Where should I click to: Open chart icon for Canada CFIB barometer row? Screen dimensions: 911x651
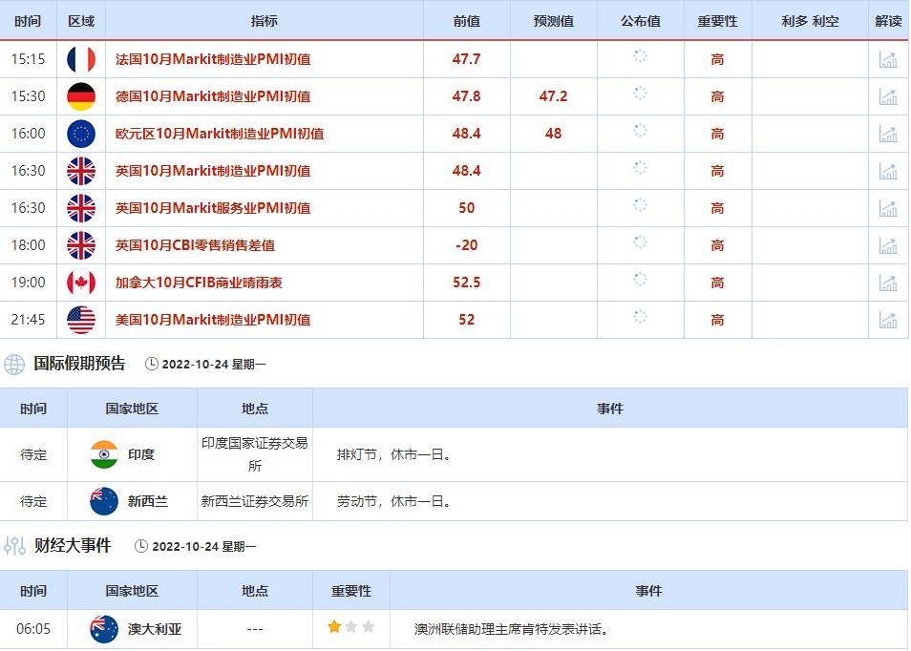[888, 283]
